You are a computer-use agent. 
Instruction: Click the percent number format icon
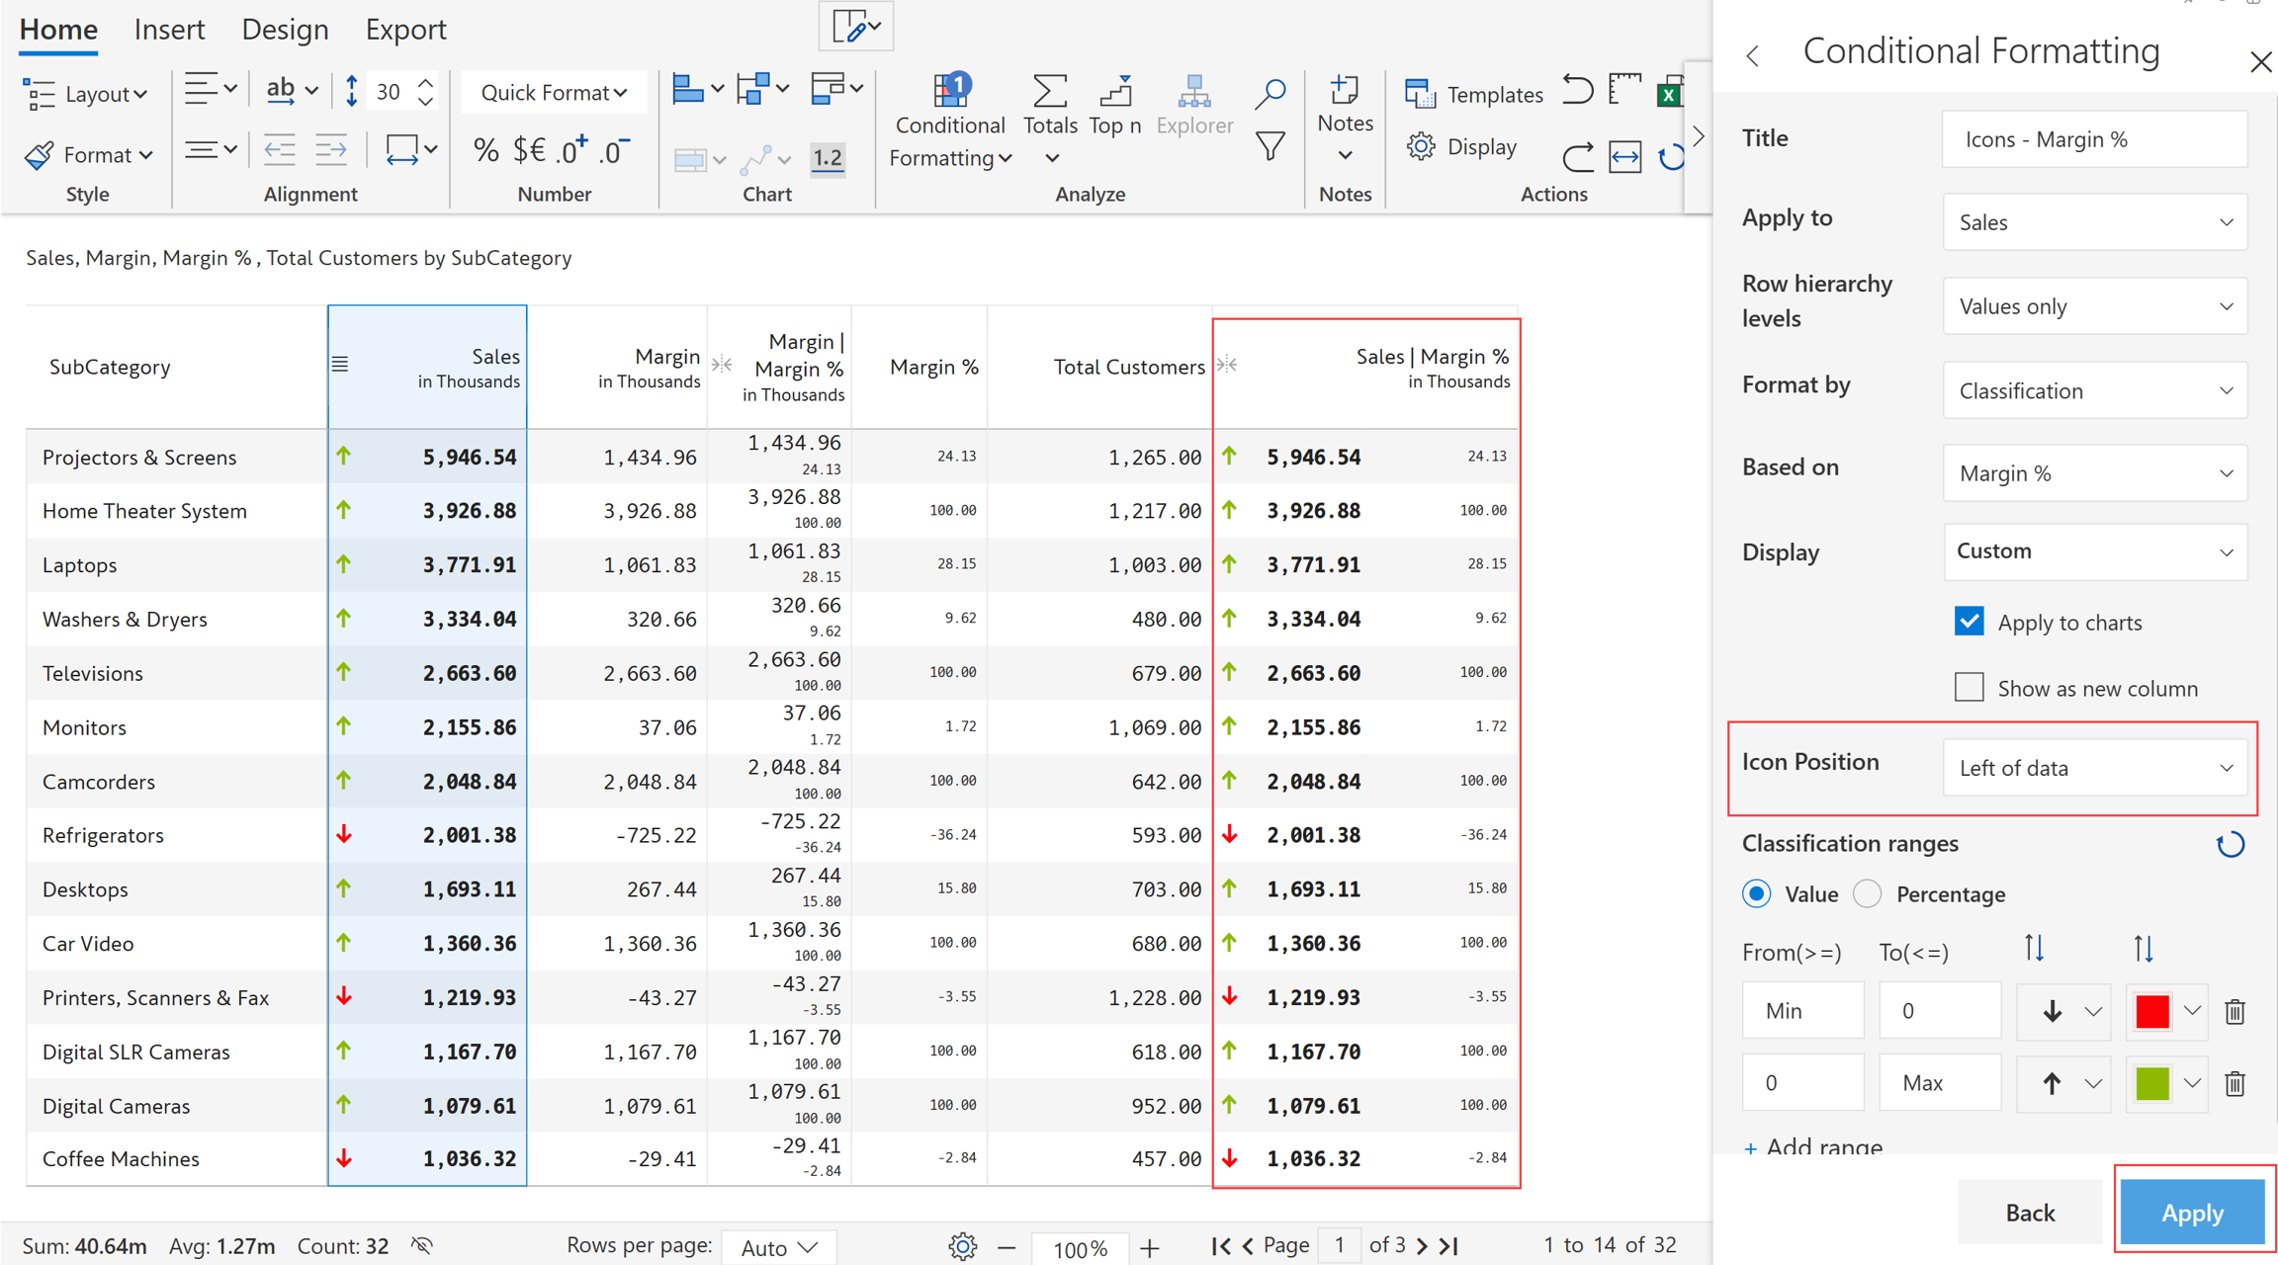(x=484, y=151)
